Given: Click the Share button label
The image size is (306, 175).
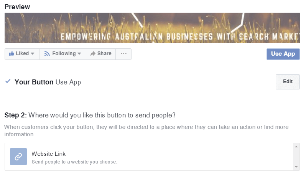Looking at the screenshot, I should click(x=104, y=53).
